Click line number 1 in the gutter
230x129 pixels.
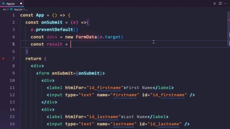13,15
